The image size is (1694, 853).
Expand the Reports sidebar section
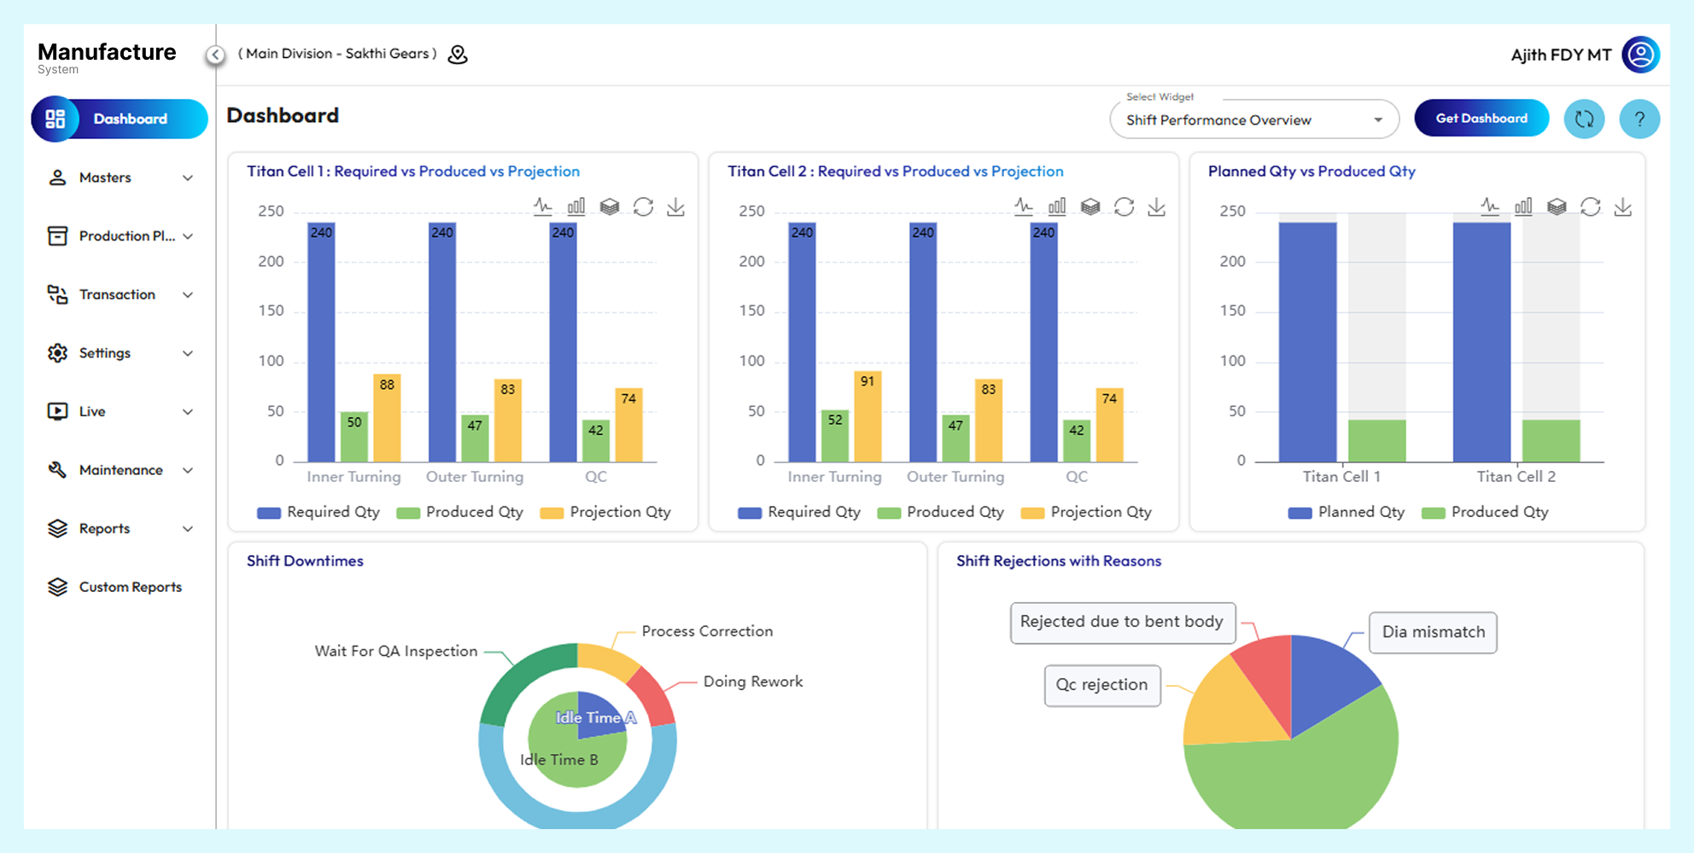pos(120,528)
